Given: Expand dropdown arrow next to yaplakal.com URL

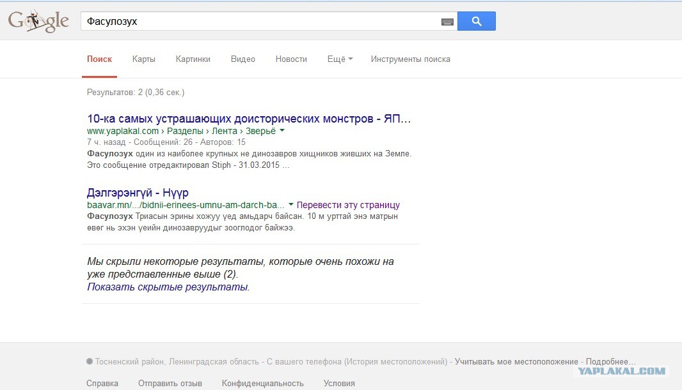Looking at the screenshot, I should (282, 131).
